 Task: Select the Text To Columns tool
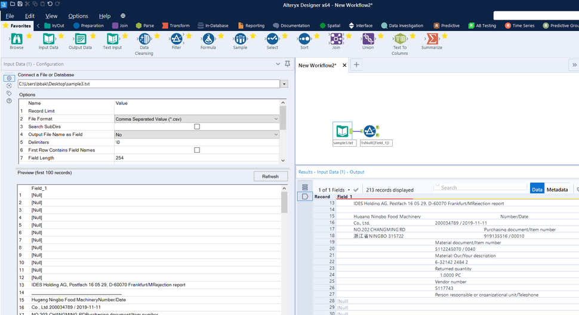coord(400,39)
